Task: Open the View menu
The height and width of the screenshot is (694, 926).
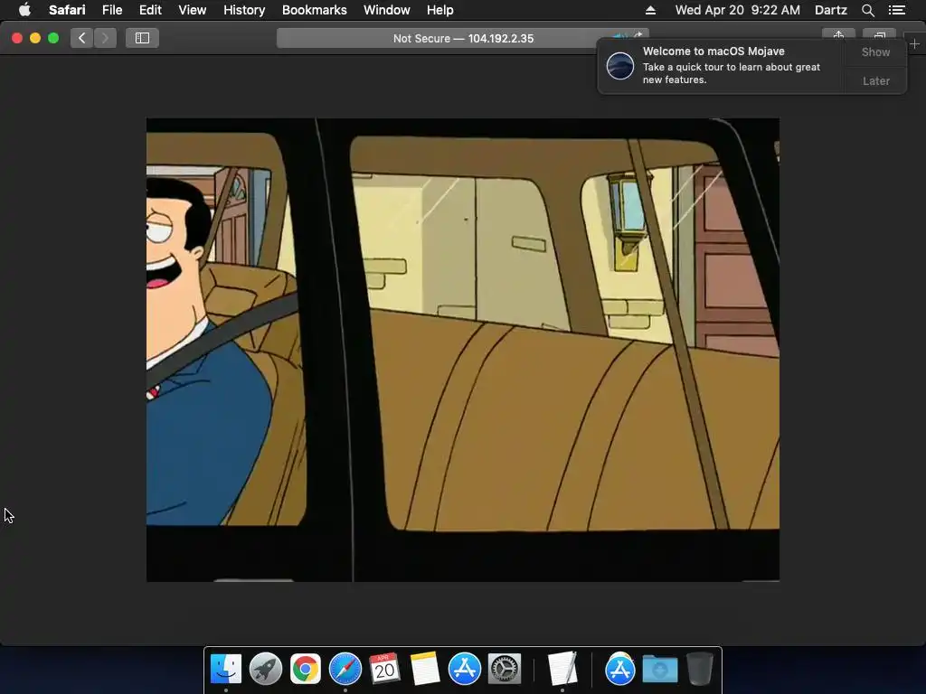Action: (192, 10)
